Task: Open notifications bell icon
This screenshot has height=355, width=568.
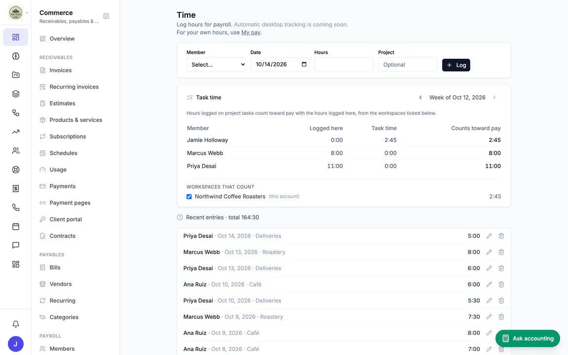Action: tap(16, 324)
